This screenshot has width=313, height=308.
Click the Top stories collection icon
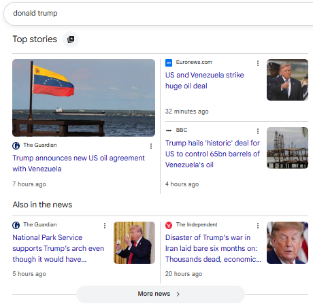71,39
